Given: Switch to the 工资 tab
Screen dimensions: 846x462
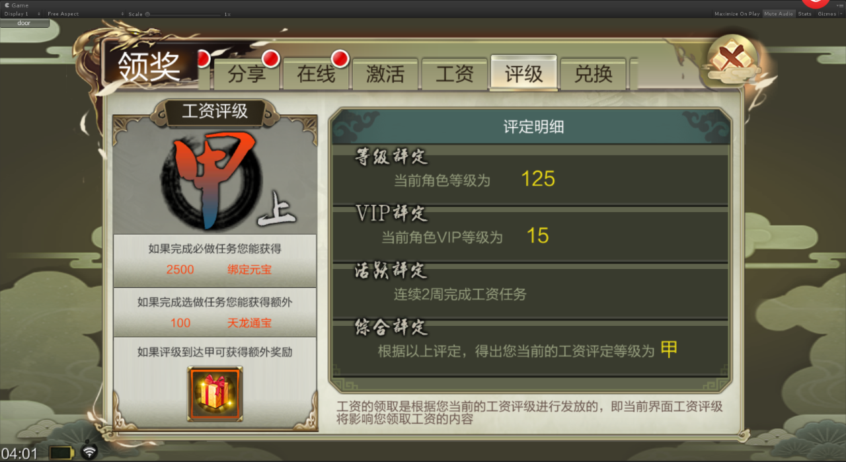Looking at the screenshot, I should [455, 73].
